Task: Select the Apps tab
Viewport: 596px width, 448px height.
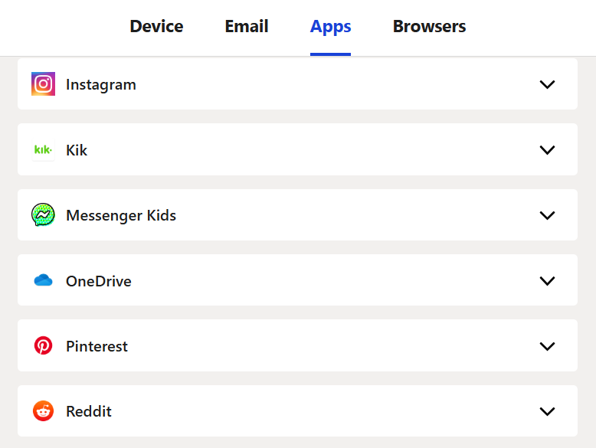Action: 330,27
